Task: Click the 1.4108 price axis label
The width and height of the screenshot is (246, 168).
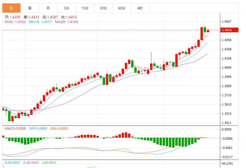Action: tap(227, 58)
